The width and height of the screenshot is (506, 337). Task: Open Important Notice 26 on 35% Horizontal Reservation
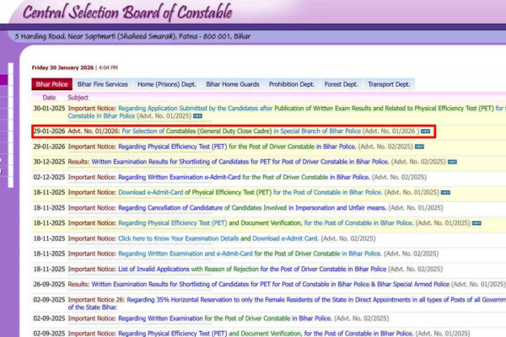click(288, 303)
